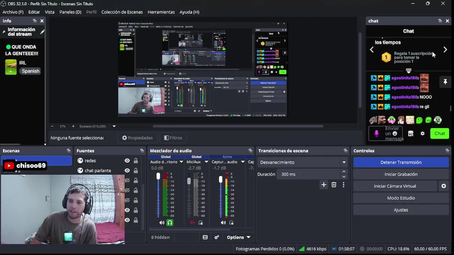Unmute the Mic/Aux channel
Screen dimensions: 454x255
(192, 223)
